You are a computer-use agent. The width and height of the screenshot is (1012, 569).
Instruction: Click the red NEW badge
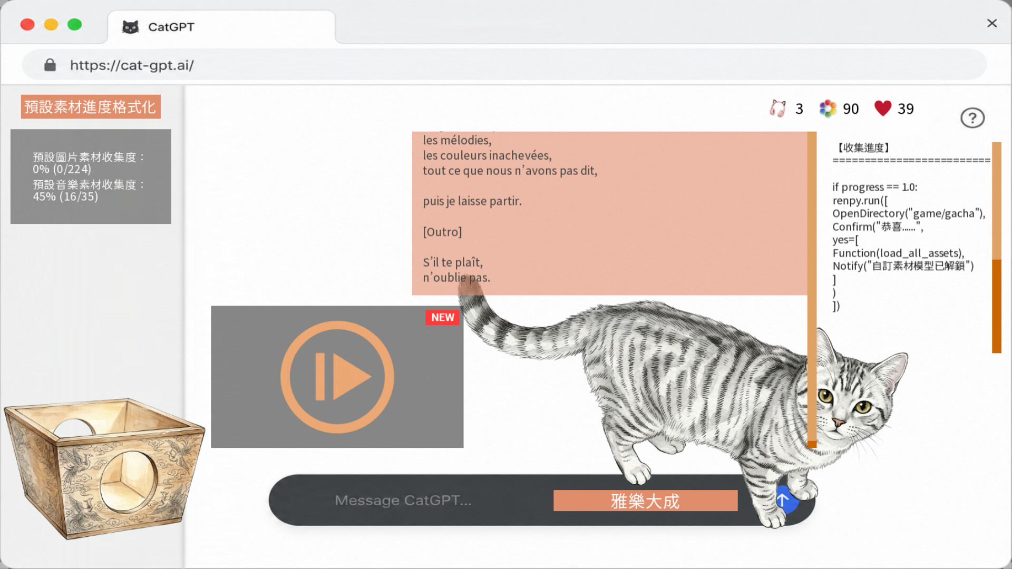click(x=442, y=317)
